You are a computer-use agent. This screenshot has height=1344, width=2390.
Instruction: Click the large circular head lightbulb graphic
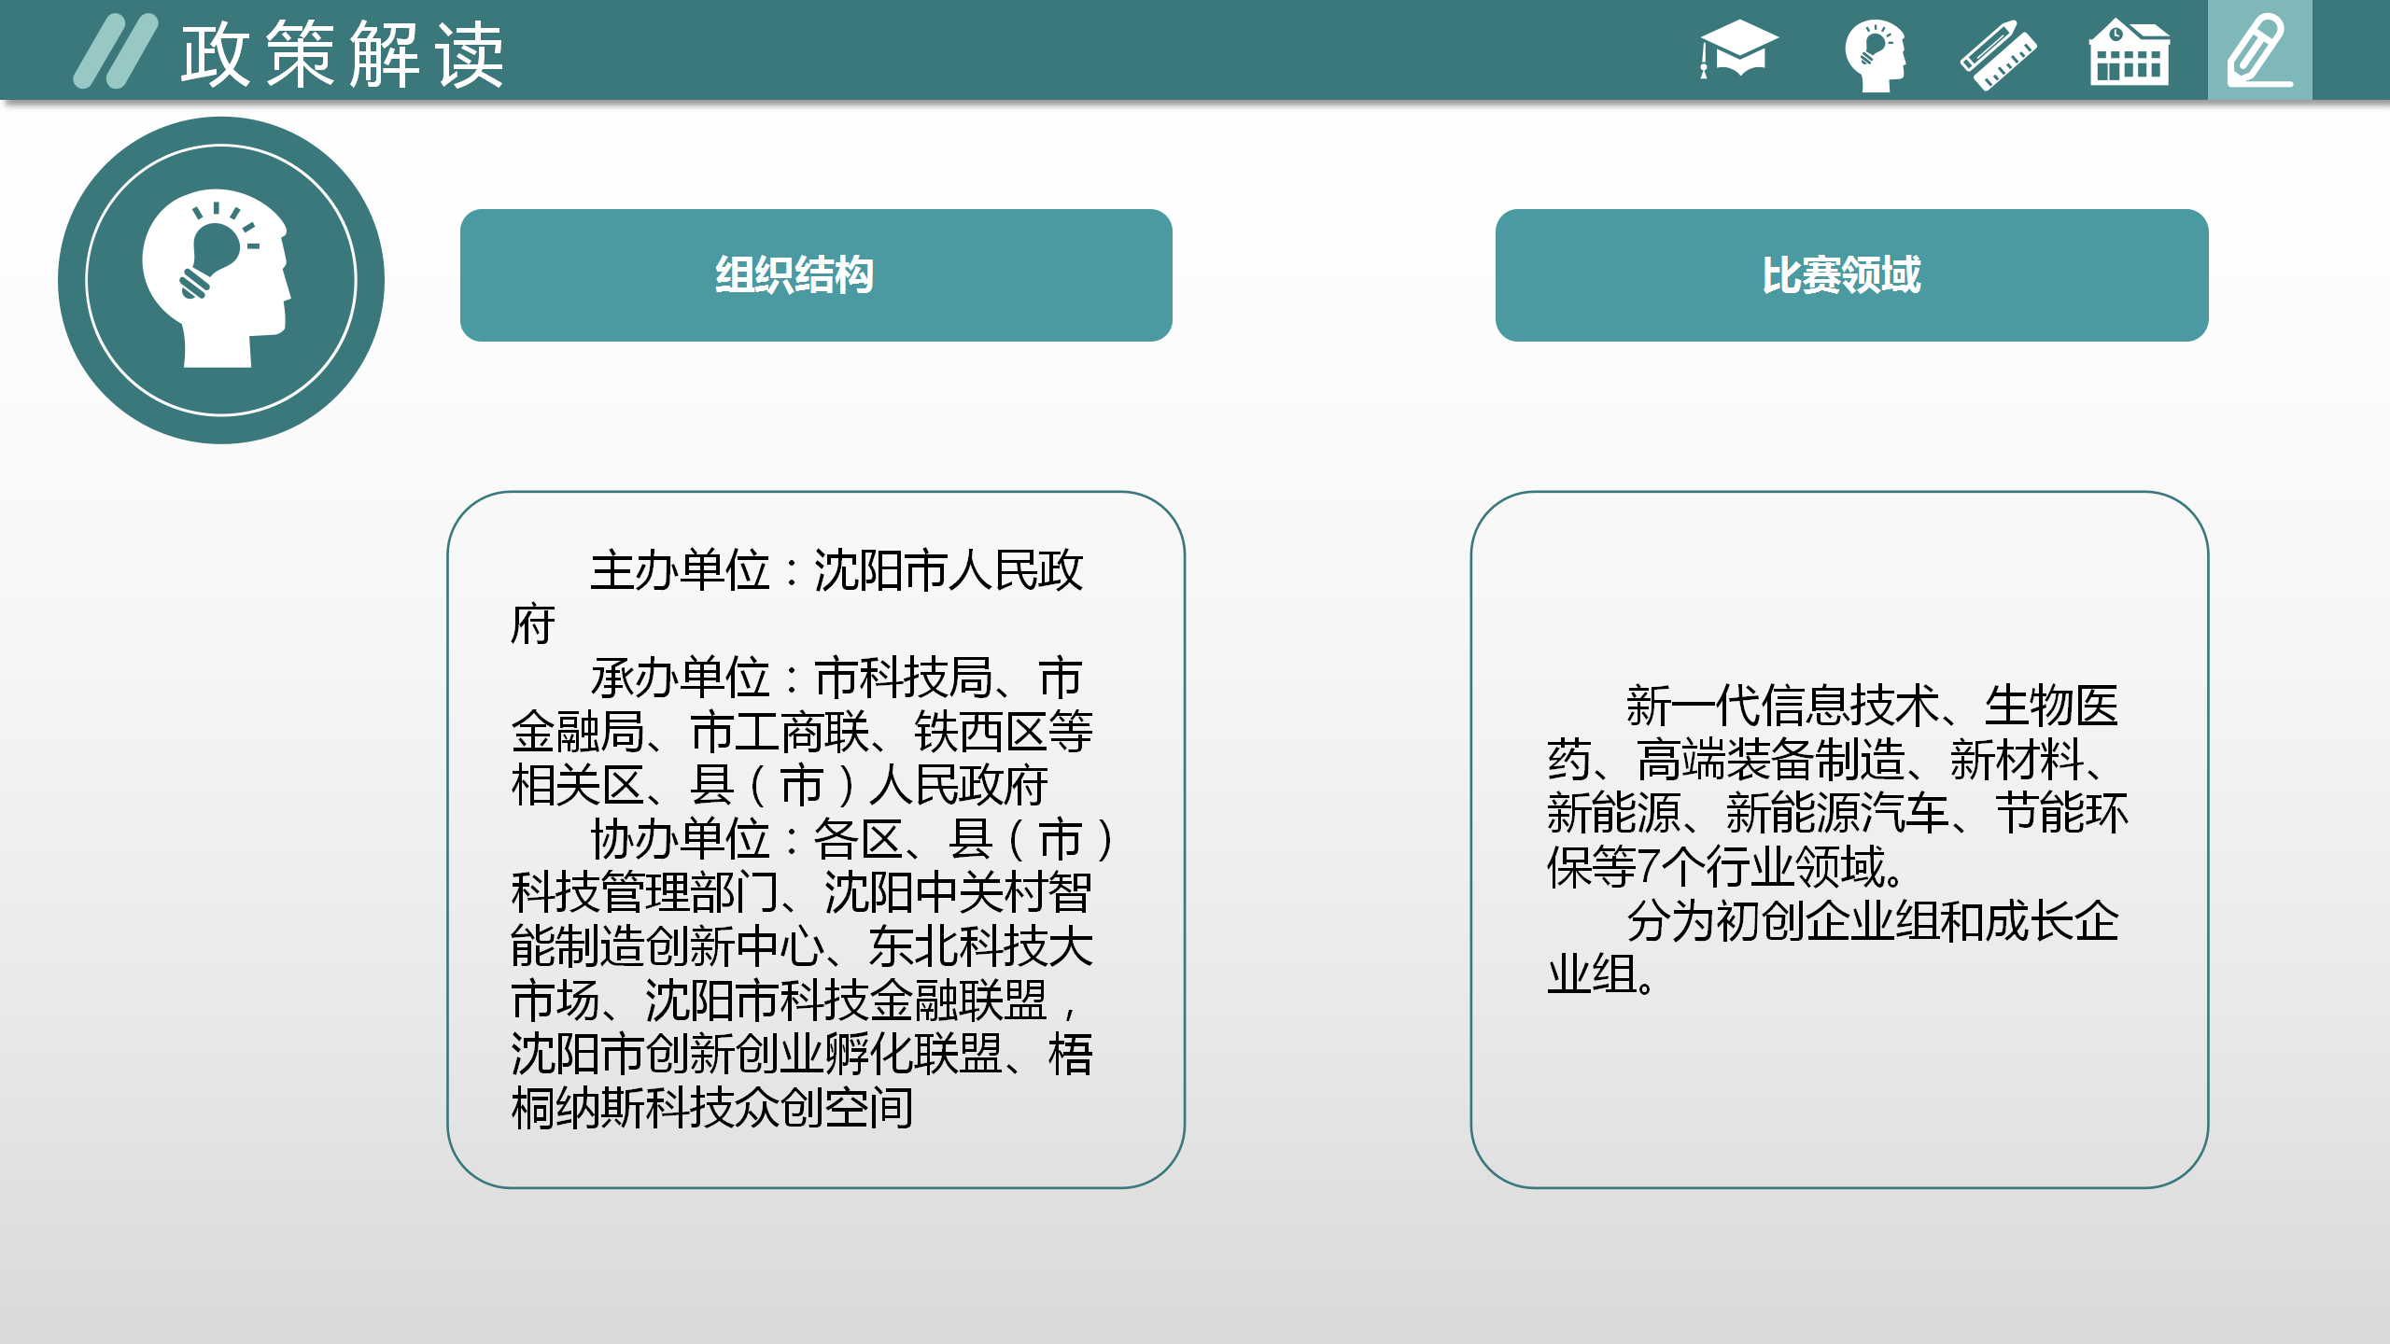(221, 280)
